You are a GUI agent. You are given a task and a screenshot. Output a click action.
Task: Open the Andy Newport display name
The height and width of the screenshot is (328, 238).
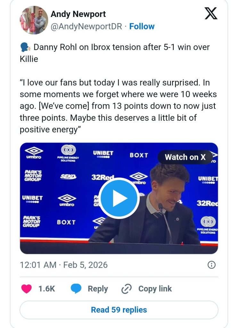click(78, 14)
